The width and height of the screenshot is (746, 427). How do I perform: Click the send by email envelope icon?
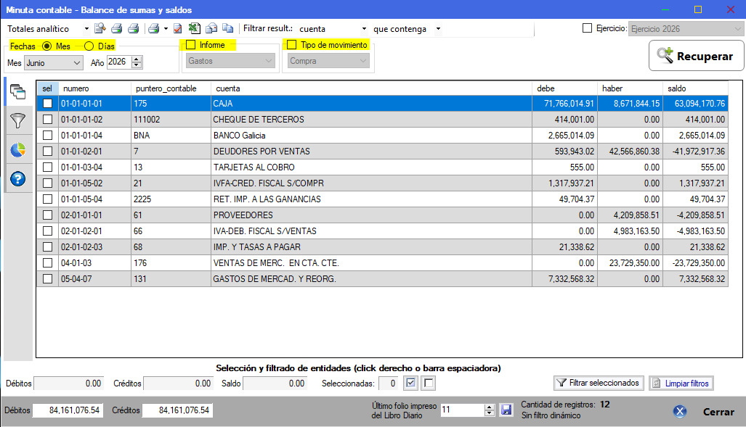click(211, 28)
